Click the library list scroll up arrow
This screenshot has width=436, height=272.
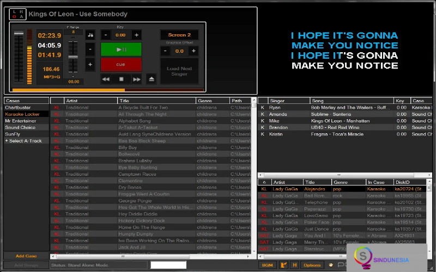click(253, 100)
